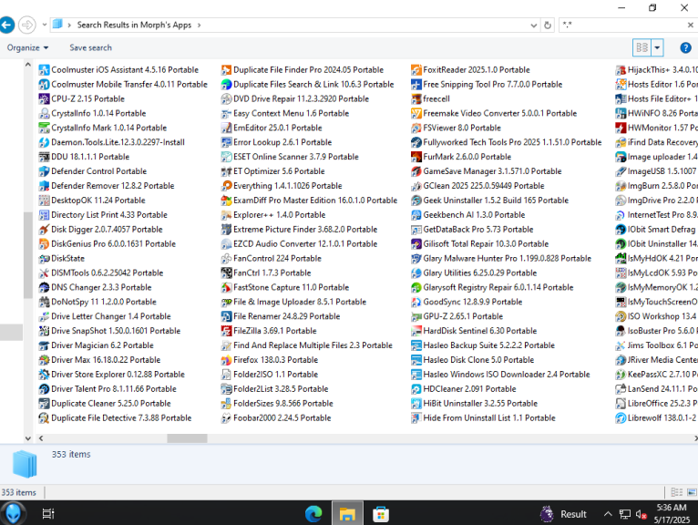698x525 pixels.
Task: Click the Result item in taskbar
Action: coord(563,514)
